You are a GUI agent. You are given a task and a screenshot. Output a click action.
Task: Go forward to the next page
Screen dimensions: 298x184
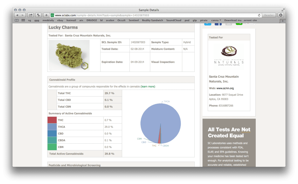23,15
